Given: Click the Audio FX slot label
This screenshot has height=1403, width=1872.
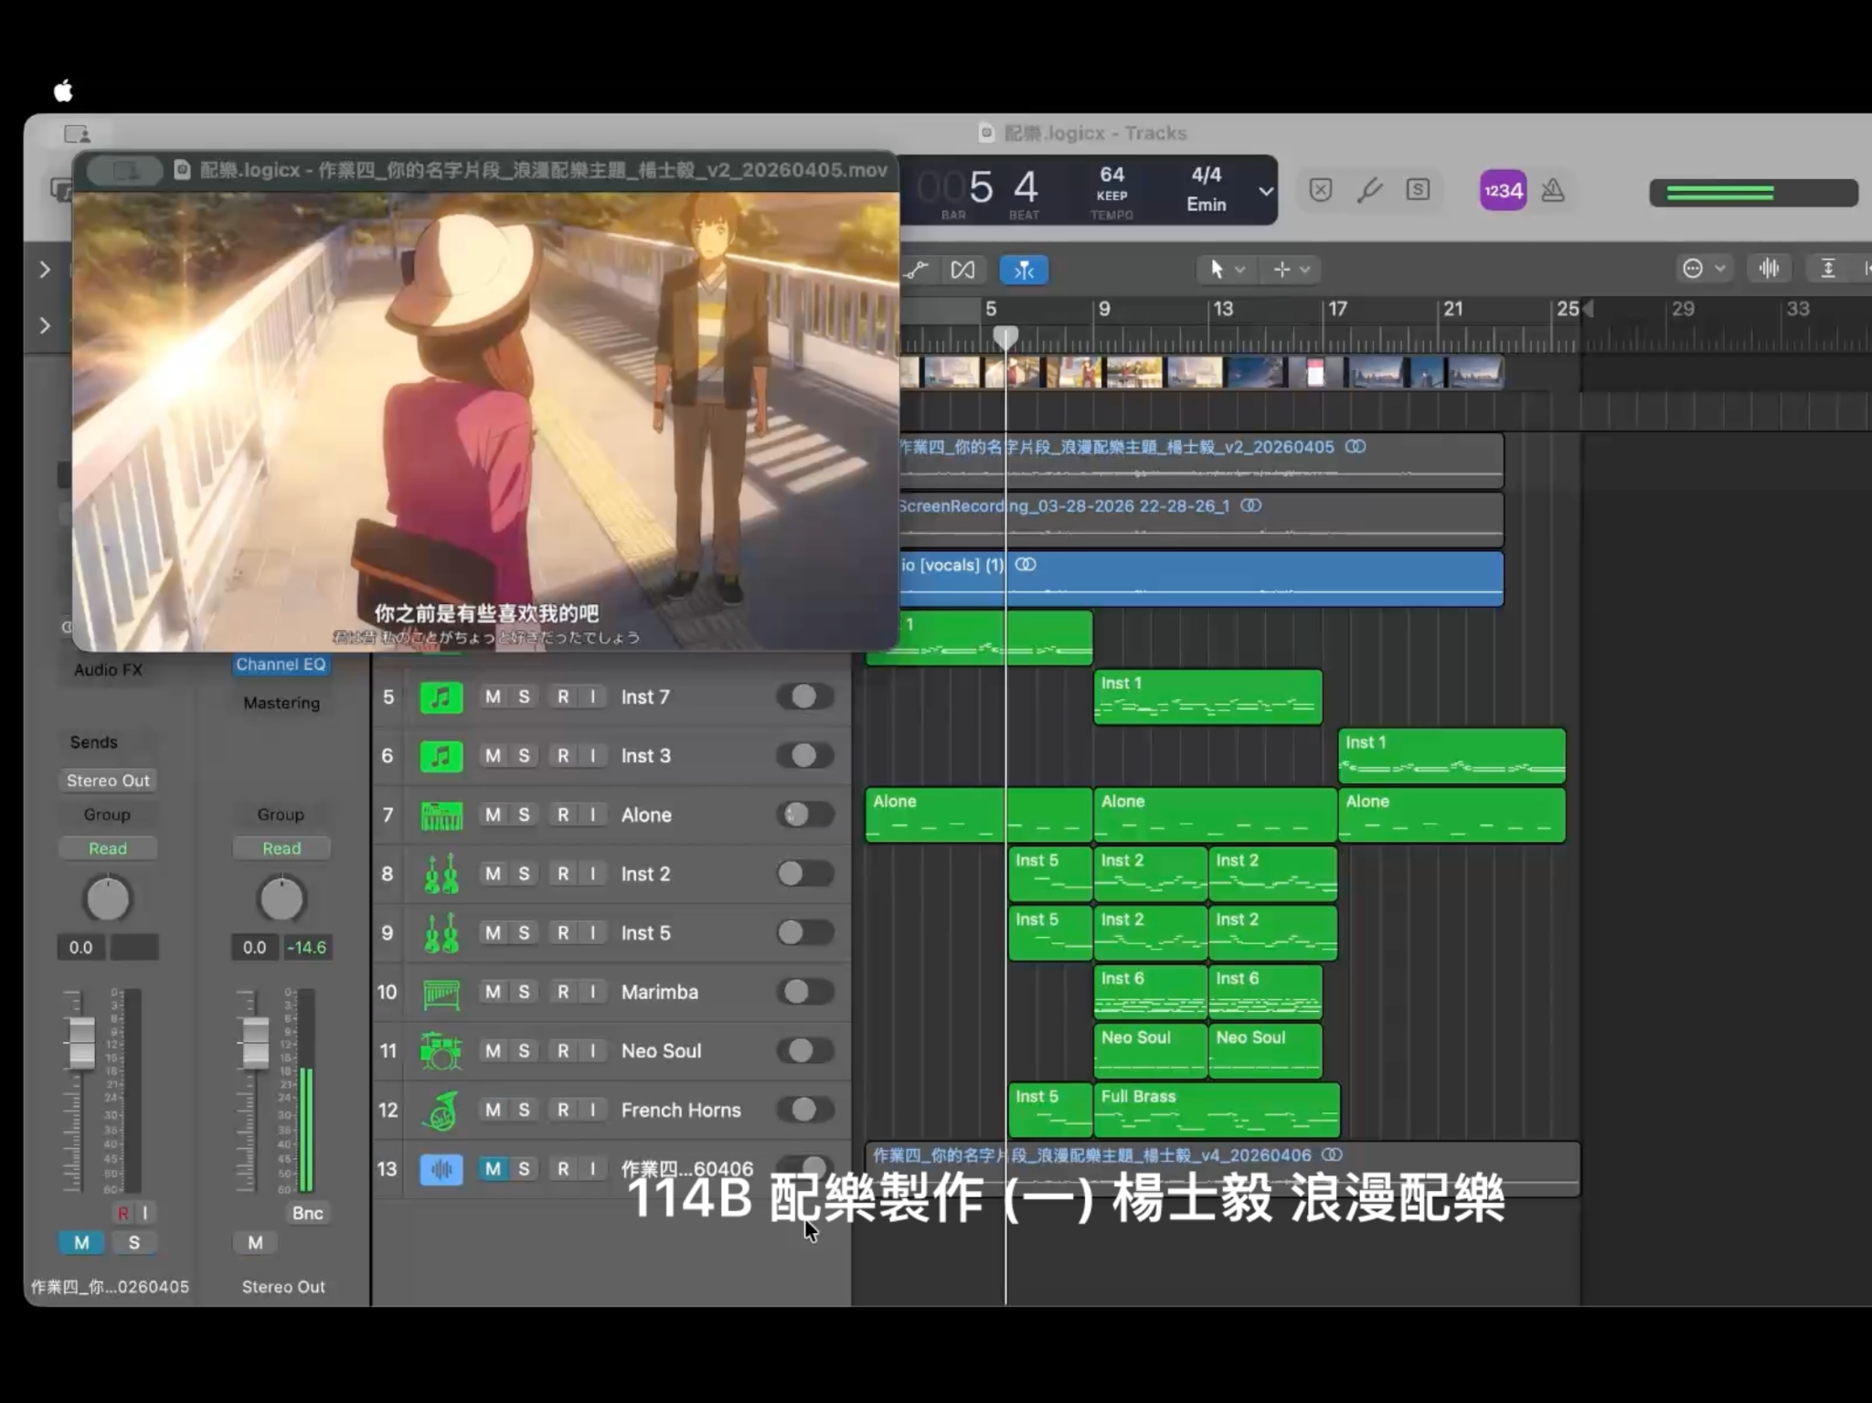Looking at the screenshot, I should tap(108, 670).
